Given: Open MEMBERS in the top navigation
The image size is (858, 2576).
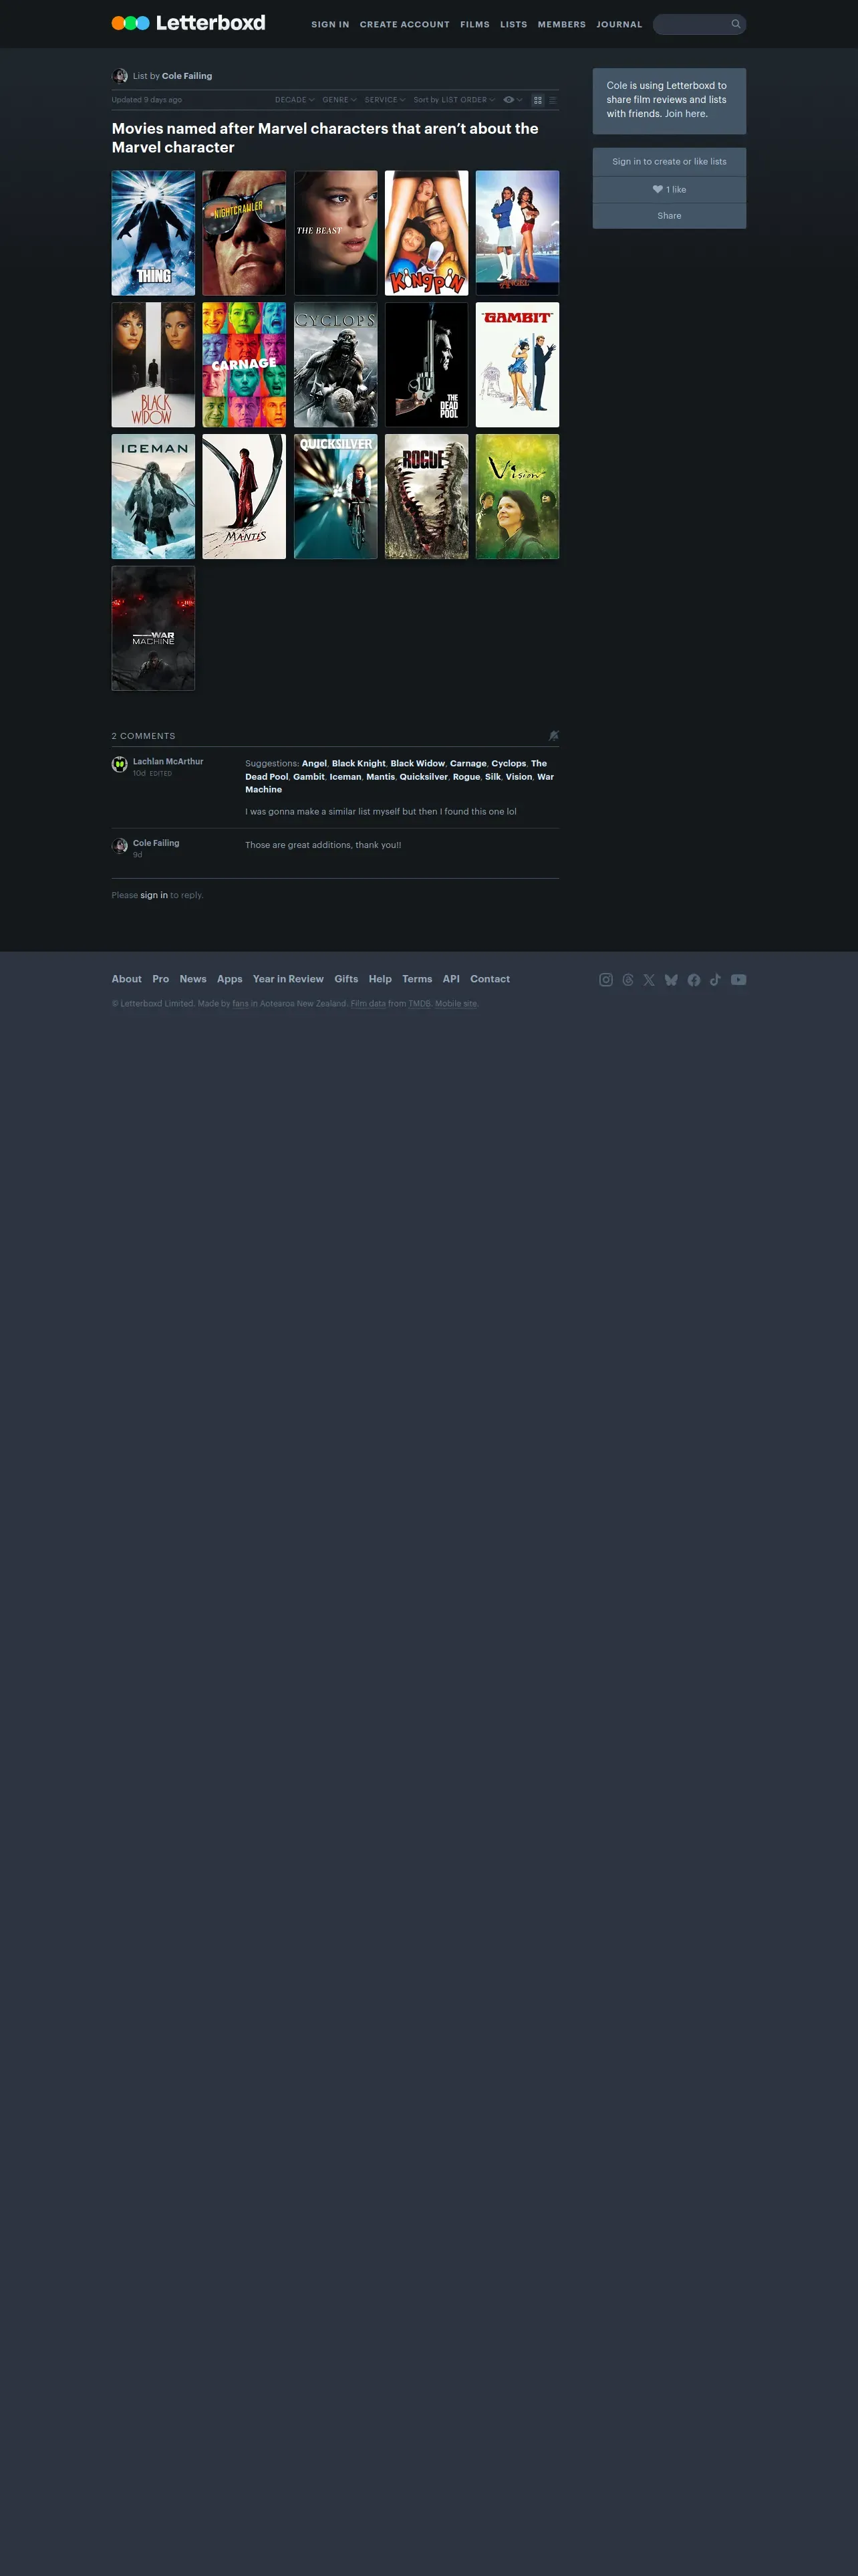Looking at the screenshot, I should tap(561, 24).
